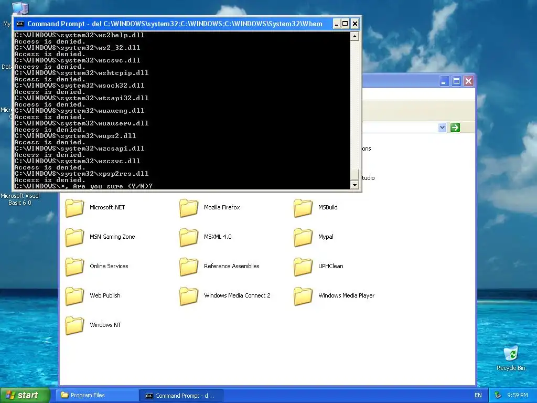Click the ws2help.dll line in console

[79, 35]
